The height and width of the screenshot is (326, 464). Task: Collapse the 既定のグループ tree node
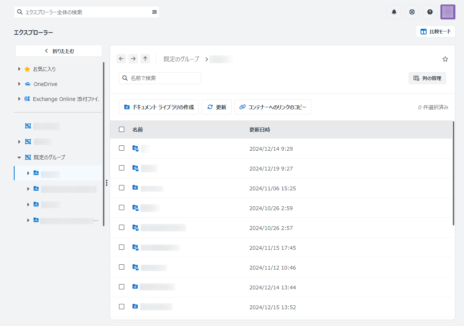click(19, 157)
